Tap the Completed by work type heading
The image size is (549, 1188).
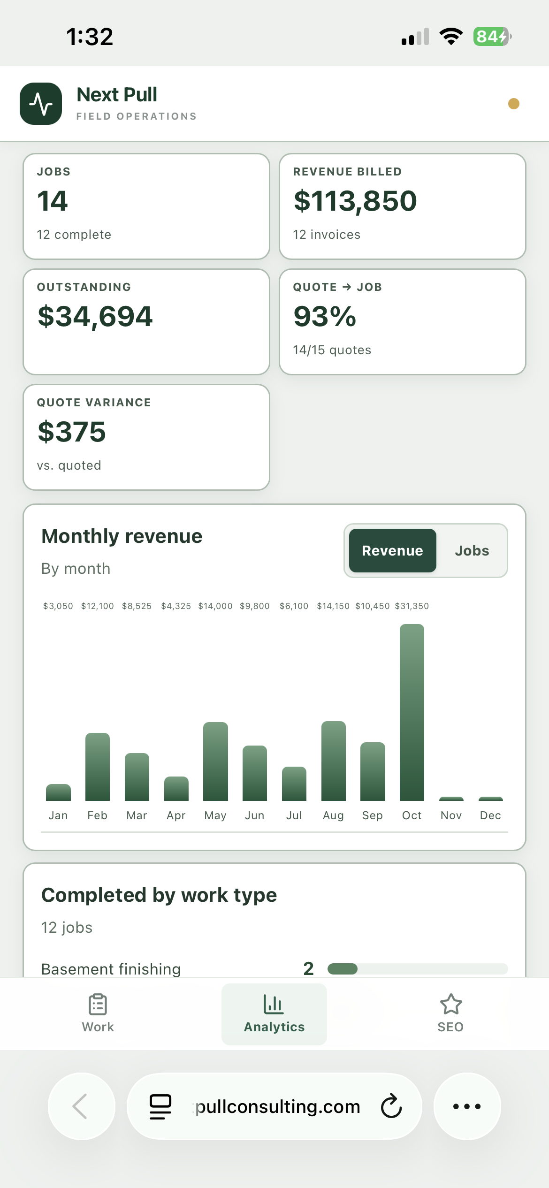pos(159,895)
